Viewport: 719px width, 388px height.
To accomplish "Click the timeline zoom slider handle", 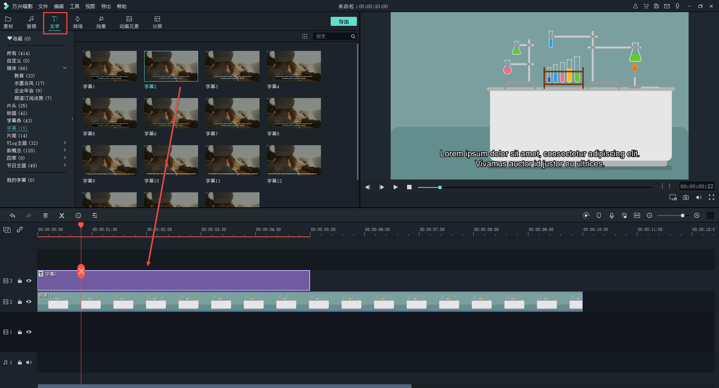I will [683, 216].
